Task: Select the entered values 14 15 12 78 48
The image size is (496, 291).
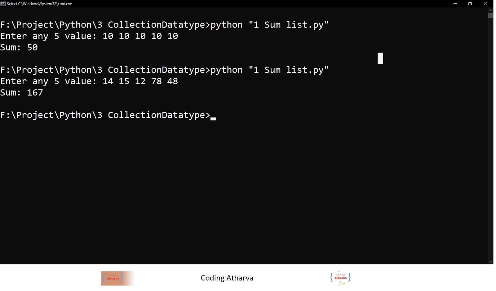Action: pos(140,81)
